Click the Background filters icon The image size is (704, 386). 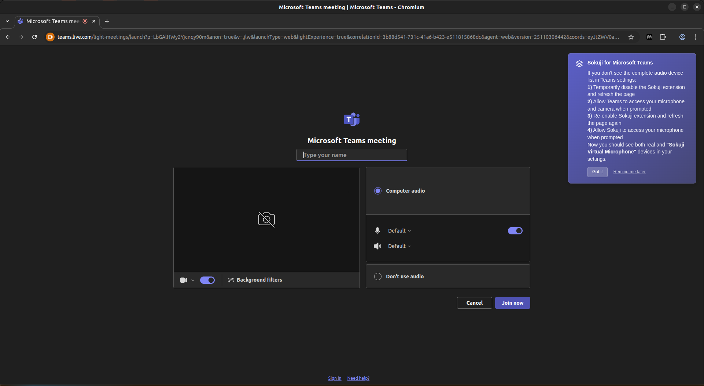click(231, 280)
